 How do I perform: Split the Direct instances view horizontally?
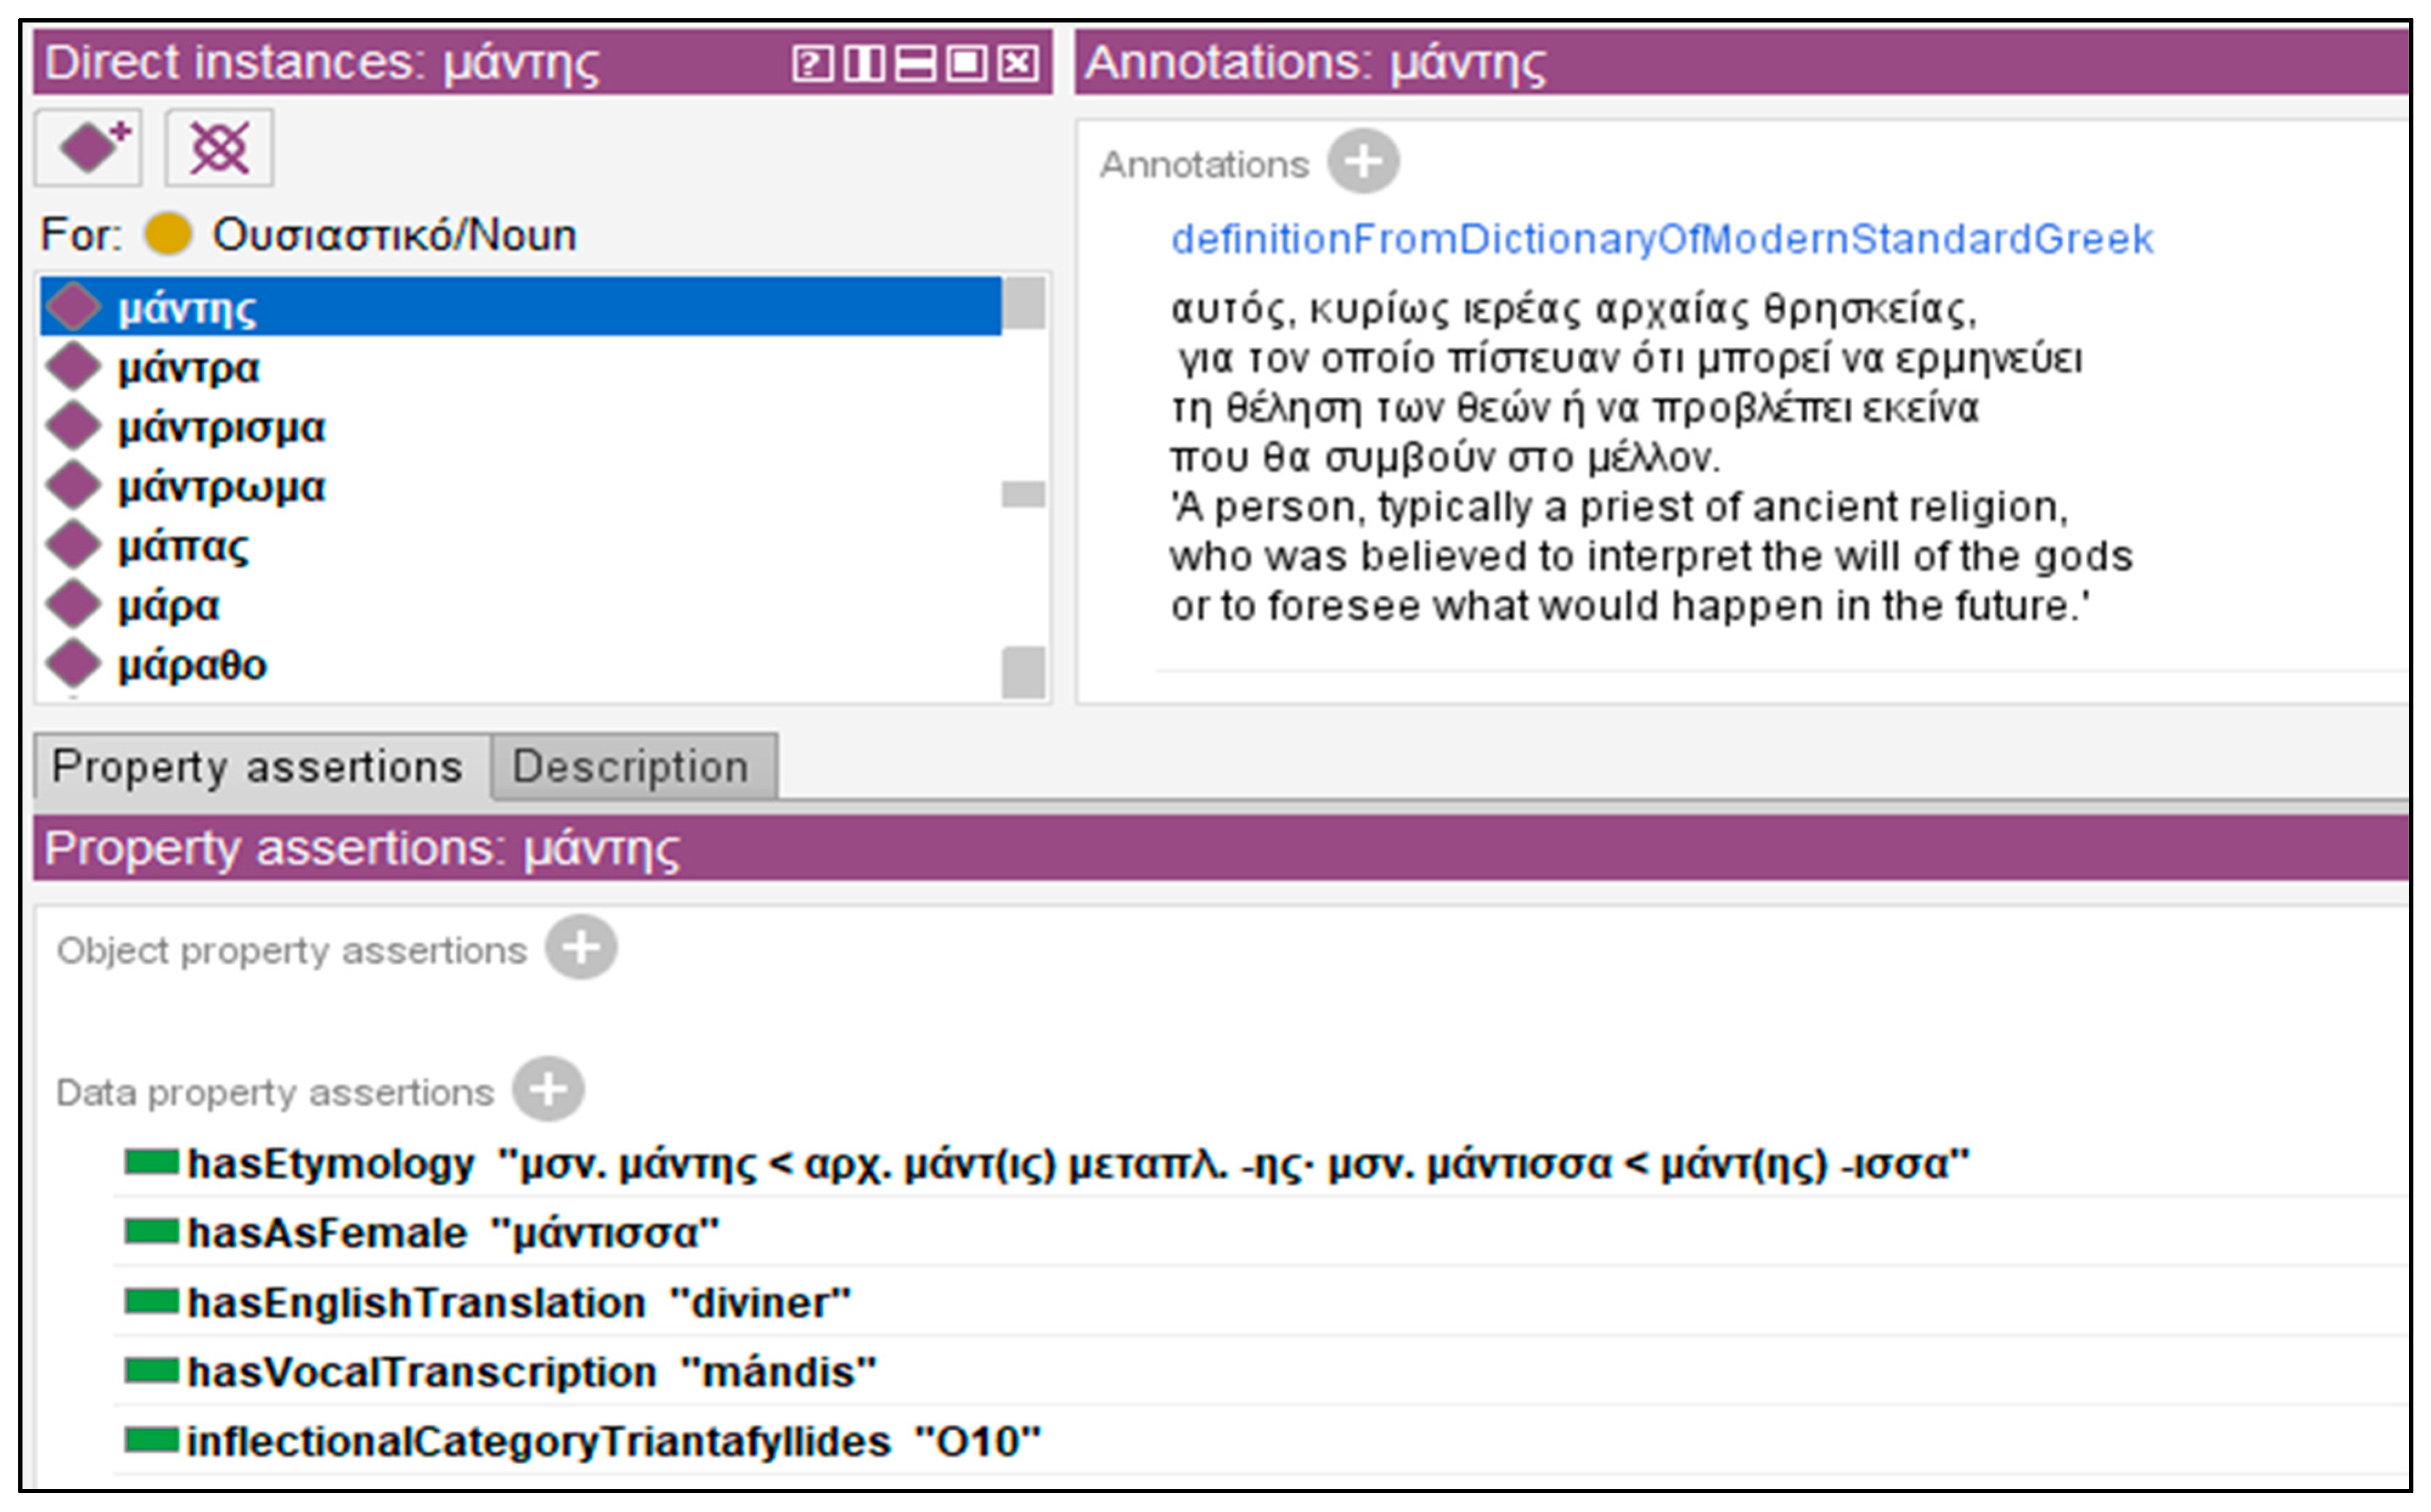(x=915, y=64)
